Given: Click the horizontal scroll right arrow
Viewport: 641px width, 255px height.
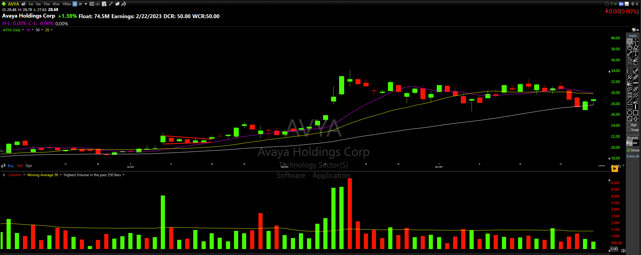Looking at the screenshot, I should coord(623,251).
